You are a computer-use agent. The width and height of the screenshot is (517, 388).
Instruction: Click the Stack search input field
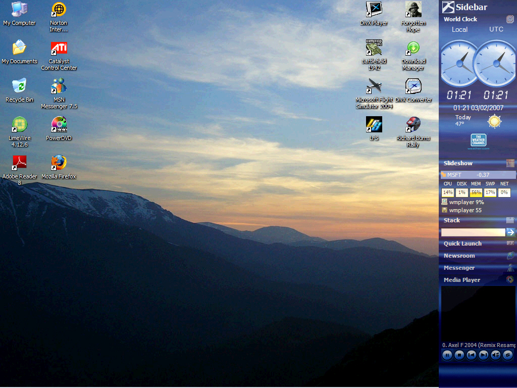click(473, 232)
